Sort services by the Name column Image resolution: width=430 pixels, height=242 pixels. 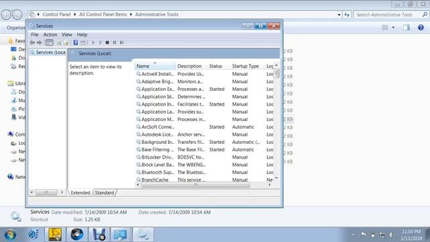click(155, 66)
